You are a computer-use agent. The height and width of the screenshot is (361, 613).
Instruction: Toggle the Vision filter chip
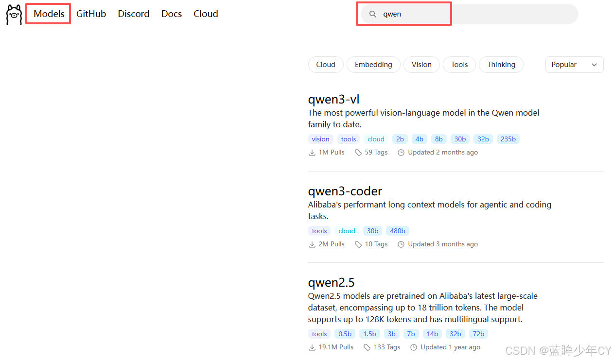click(421, 65)
